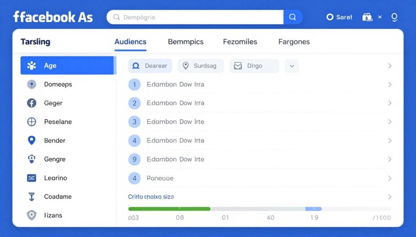Open the filter dropdown beside Ditgo

coord(292,66)
